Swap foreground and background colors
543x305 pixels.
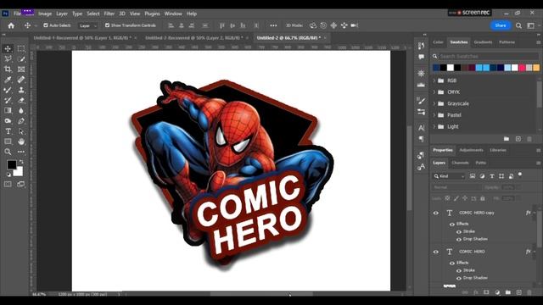click(x=21, y=162)
